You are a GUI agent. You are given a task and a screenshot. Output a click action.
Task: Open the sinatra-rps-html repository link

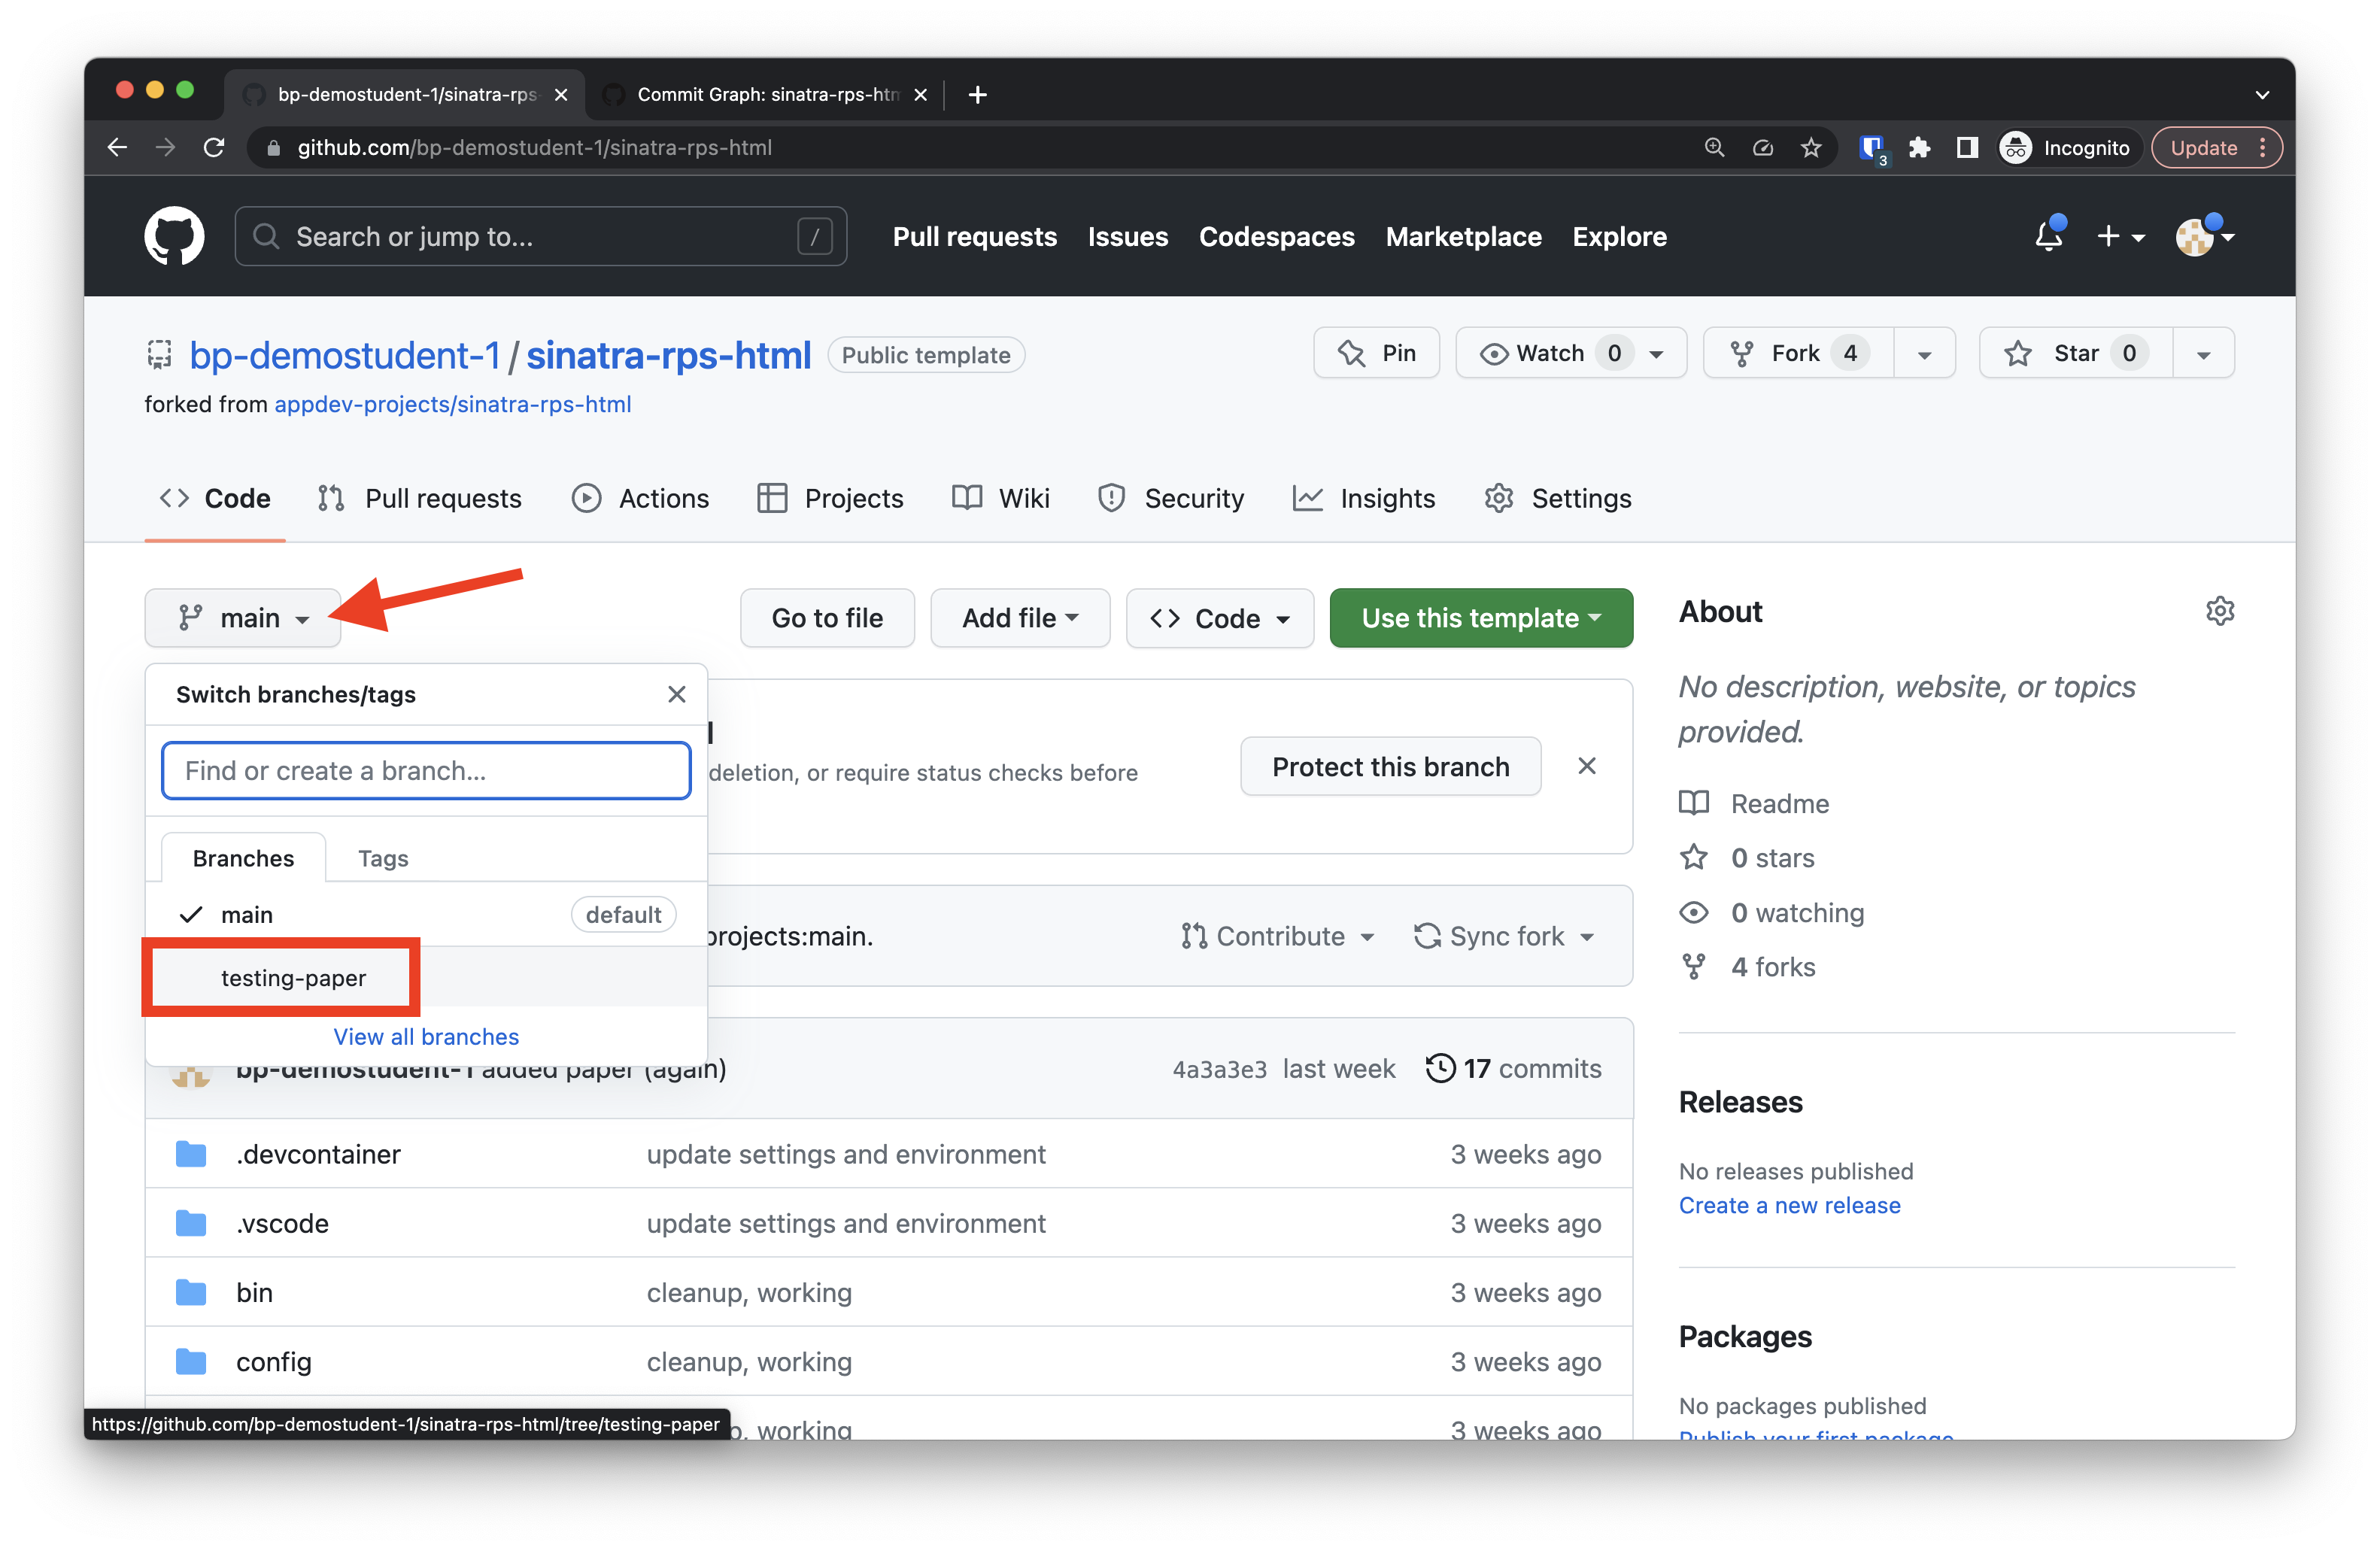(668, 355)
